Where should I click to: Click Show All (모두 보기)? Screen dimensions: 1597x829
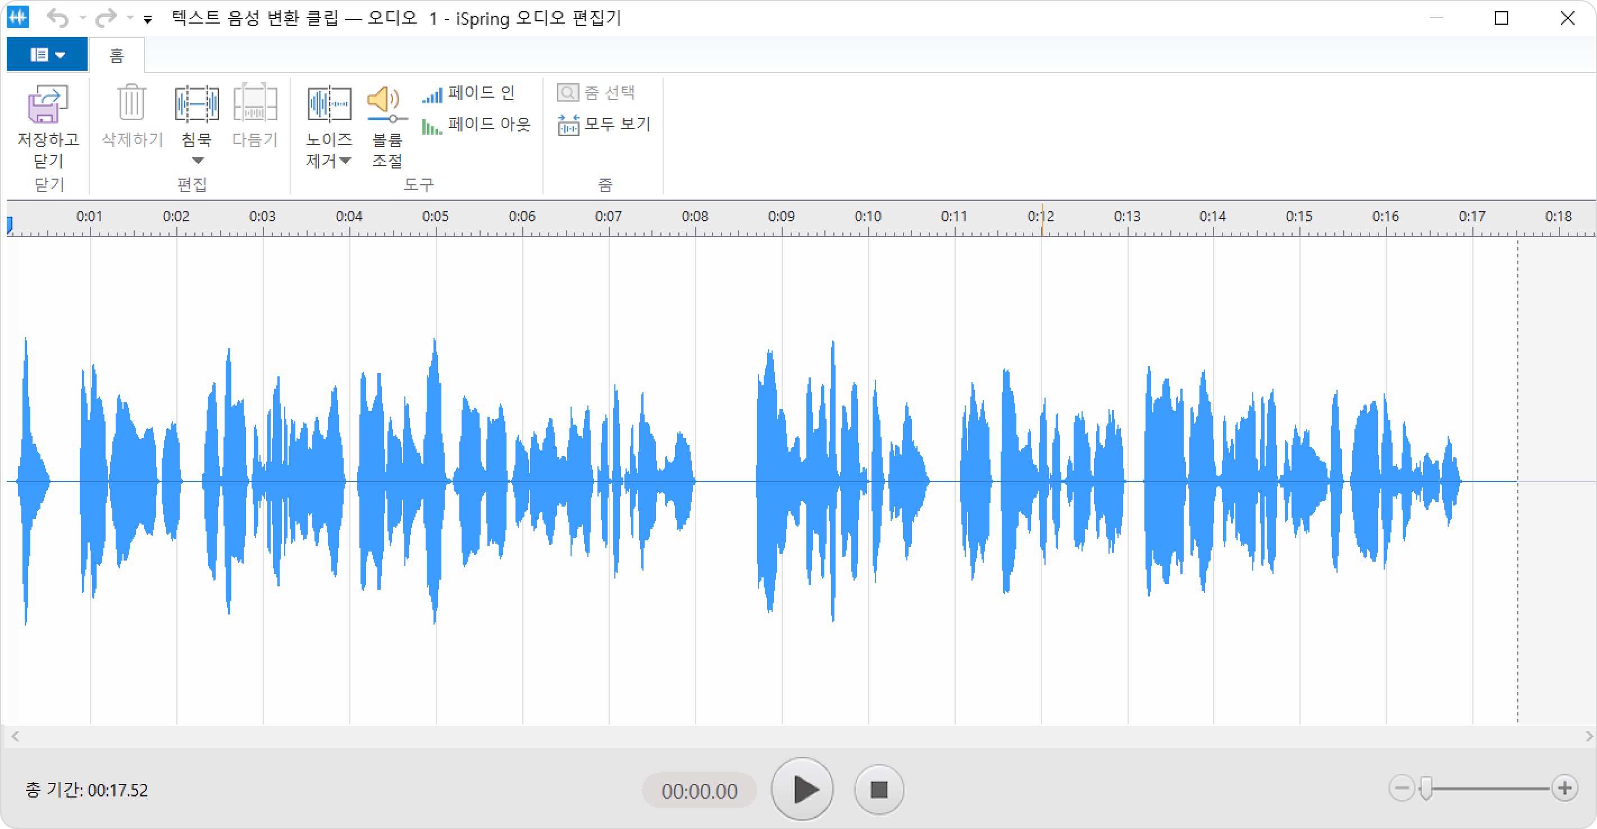(604, 124)
